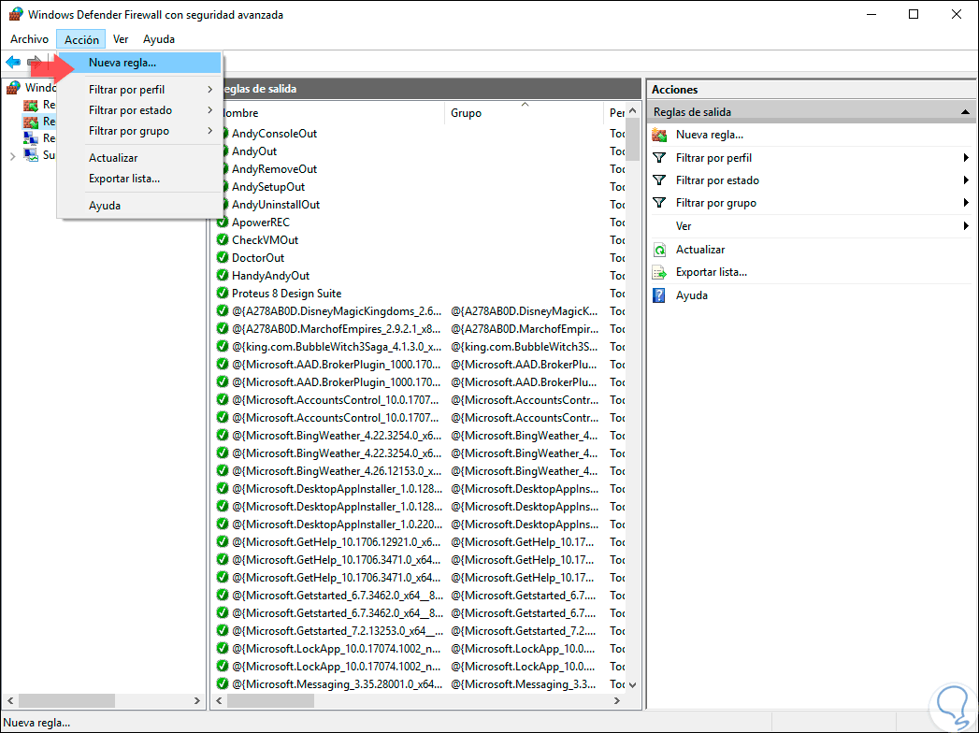Image resolution: width=979 pixels, height=733 pixels.
Task: Select the Microsoft.DesktopAppInstaller_1.0.220 rule
Action: (337, 525)
